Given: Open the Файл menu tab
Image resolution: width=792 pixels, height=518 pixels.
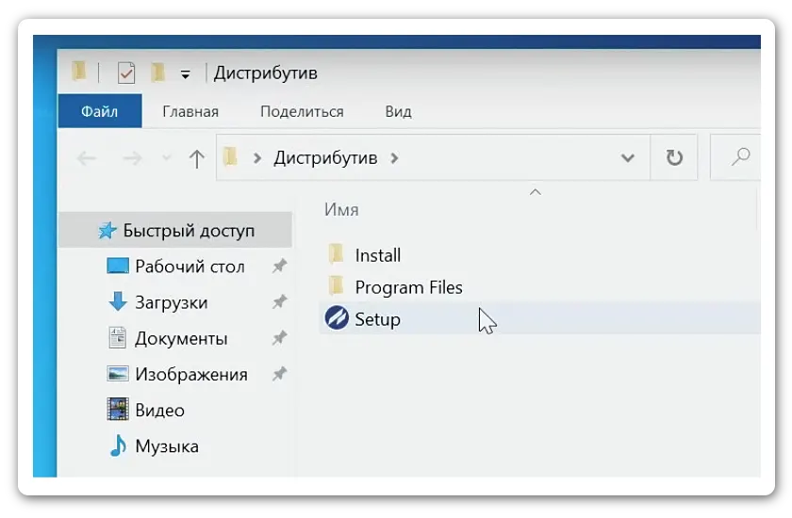Looking at the screenshot, I should 100,111.
